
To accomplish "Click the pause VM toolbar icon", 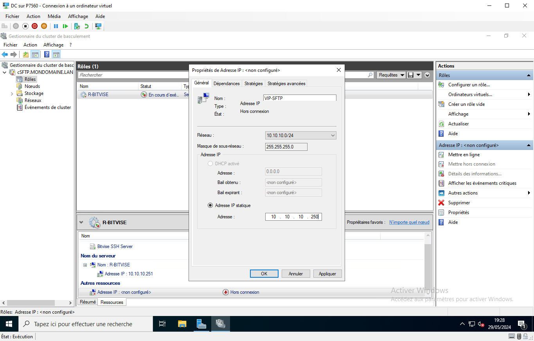I will coord(56,26).
